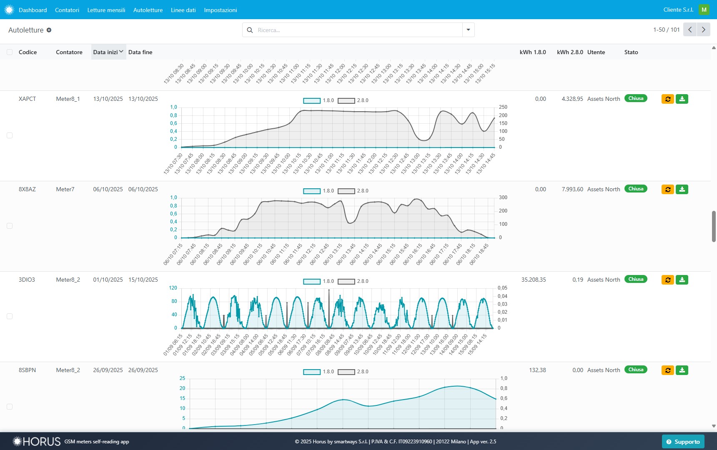Click the Horus logo icon in navbar
Screen dimensions: 717x450
point(9,10)
